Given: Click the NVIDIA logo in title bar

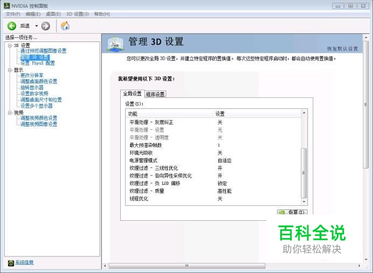Looking at the screenshot, I should point(7,6).
